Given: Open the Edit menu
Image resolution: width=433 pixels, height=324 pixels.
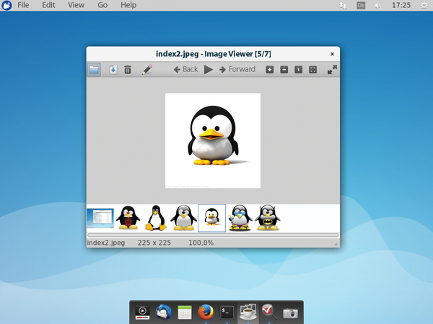Looking at the screenshot, I should 48,5.
